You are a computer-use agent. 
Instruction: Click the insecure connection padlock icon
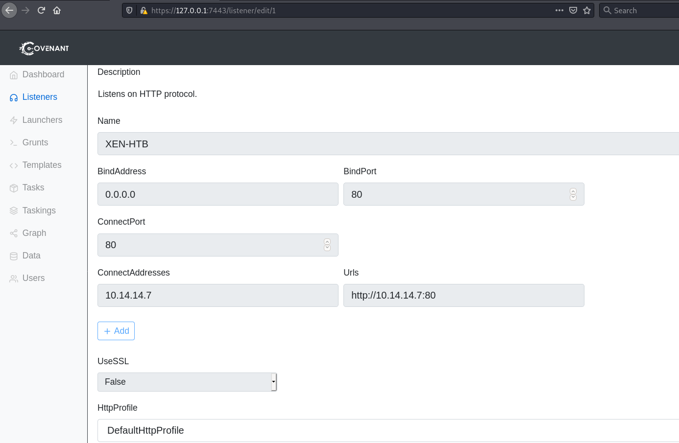(x=144, y=10)
